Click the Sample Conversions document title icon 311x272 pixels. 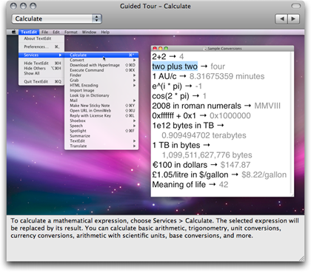pyautogui.click(x=204, y=49)
